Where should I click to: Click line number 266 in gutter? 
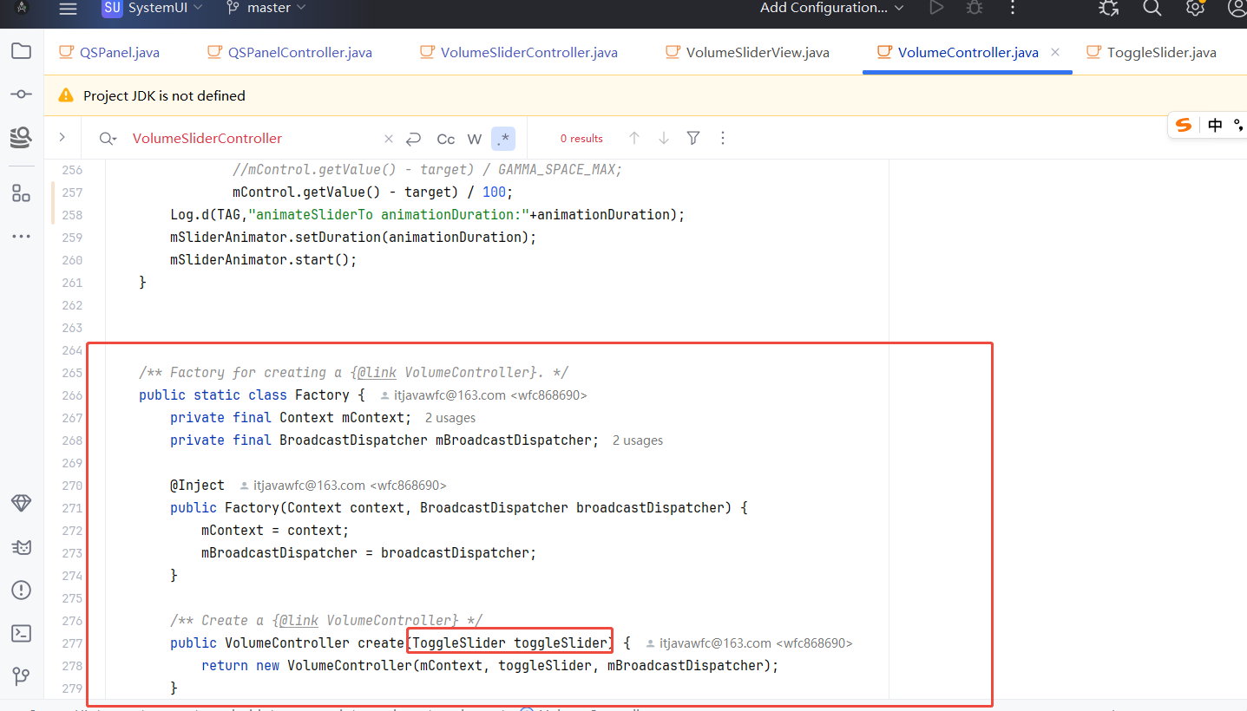pos(72,395)
